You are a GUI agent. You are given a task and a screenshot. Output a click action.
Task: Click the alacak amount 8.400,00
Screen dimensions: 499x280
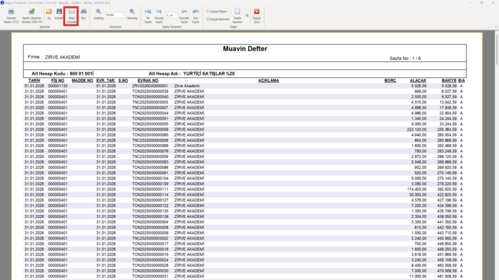point(419,265)
